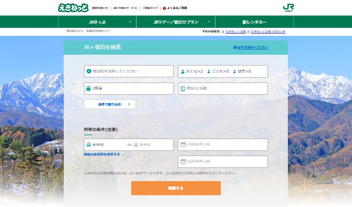Image resolution: width=352 pixels, height=207 pixels.
Task: Click the 乗車駅 departure station field
Action: pyautogui.click(x=105, y=145)
